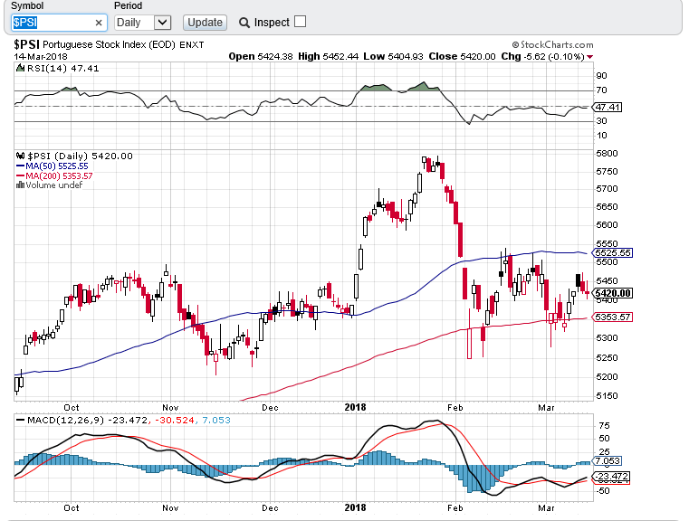Click the High 5452.44 value in header
689x521 pixels.
pos(329,57)
